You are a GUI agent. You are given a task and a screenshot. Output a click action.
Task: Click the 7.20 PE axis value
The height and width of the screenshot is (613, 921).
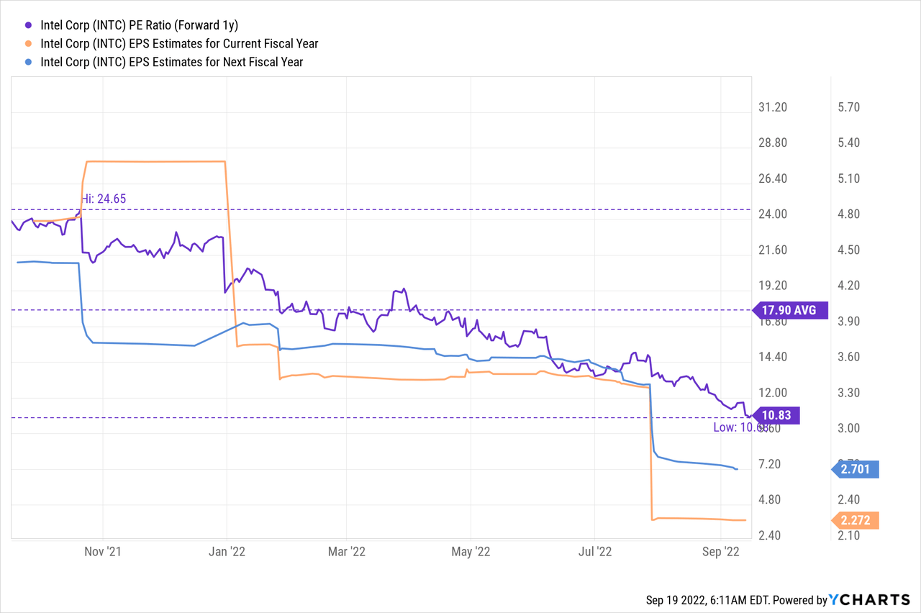tap(771, 464)
